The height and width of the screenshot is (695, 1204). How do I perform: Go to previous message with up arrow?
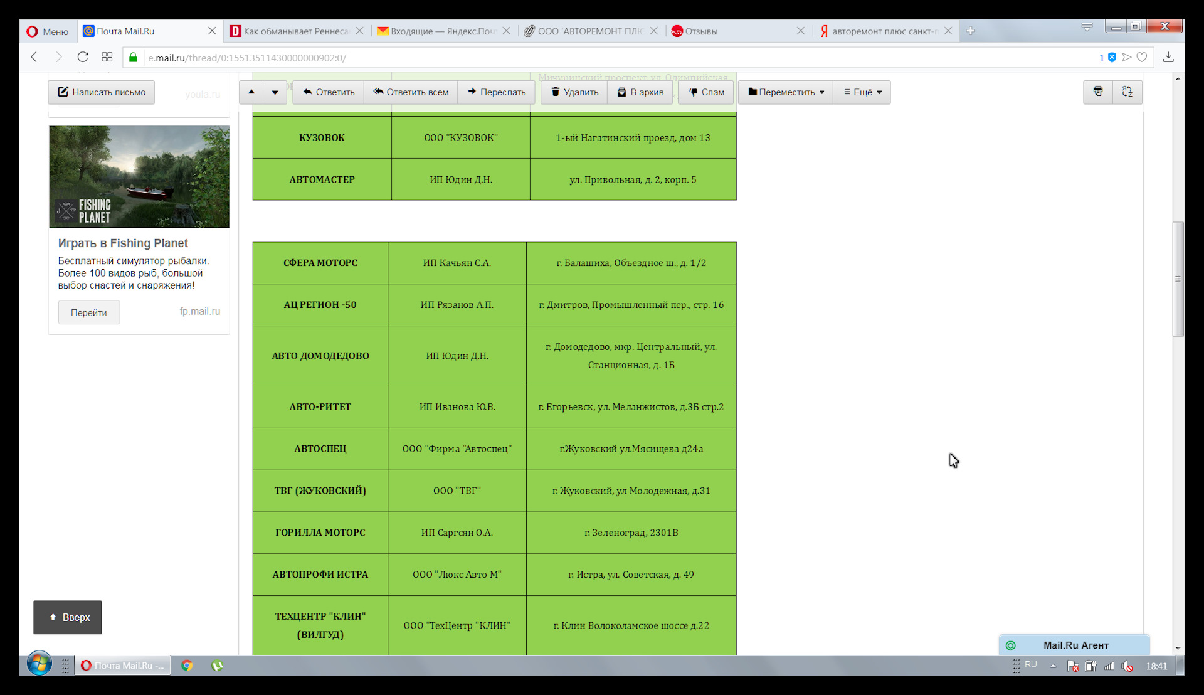(251, 92)
